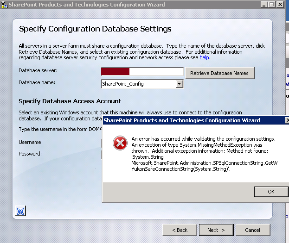Click the Password label
This screenshot has height=243, width=289.
coord(30,154)
